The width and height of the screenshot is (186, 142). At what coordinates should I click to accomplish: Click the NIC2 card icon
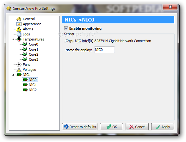[25, 90]
